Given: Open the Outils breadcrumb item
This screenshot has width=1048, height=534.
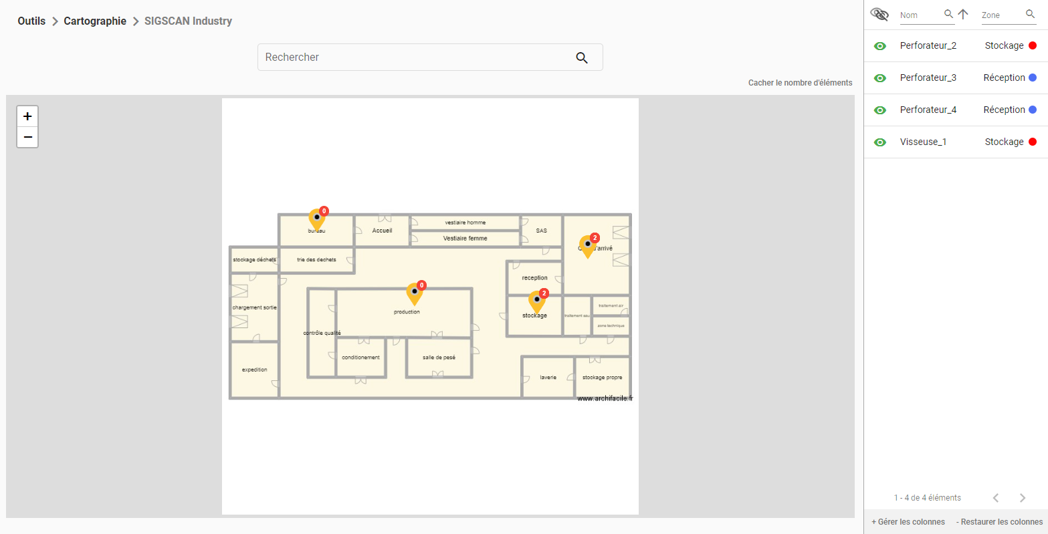Looking at the screenshot, I should (31, 21).
